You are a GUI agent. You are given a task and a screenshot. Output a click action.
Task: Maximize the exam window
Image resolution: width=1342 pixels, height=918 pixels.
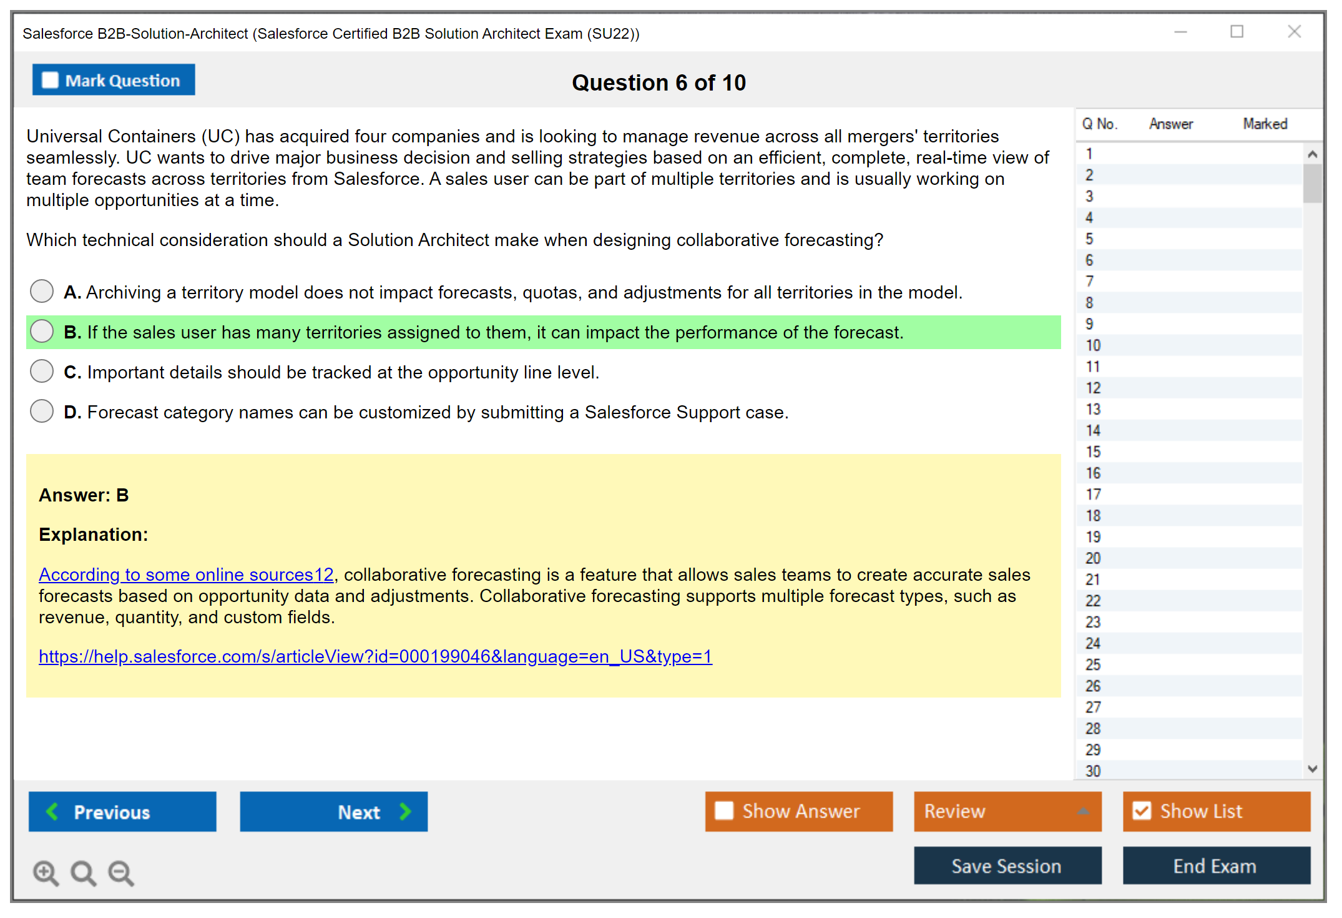pyautogui.click(x=1237, y=32)
